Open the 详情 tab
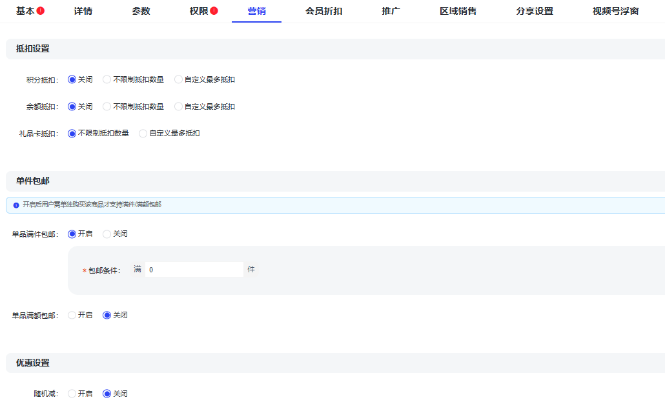 (x=83, y=11)
